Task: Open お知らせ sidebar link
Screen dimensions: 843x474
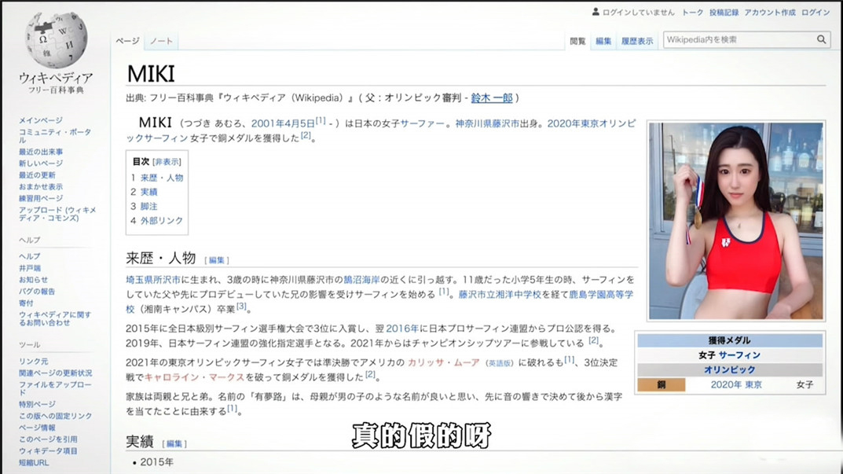Action: [33, 280]
